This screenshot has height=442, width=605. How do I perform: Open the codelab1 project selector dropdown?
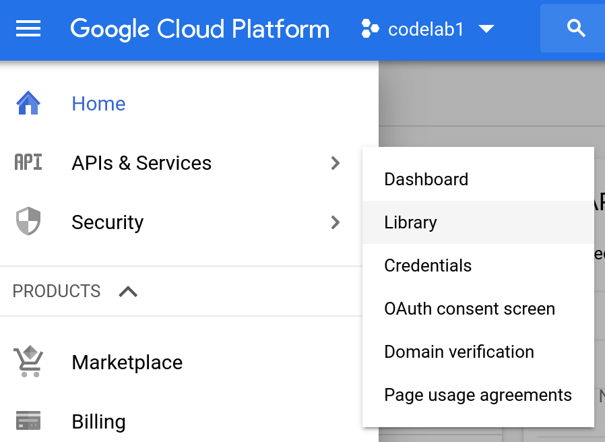(426, 28)
